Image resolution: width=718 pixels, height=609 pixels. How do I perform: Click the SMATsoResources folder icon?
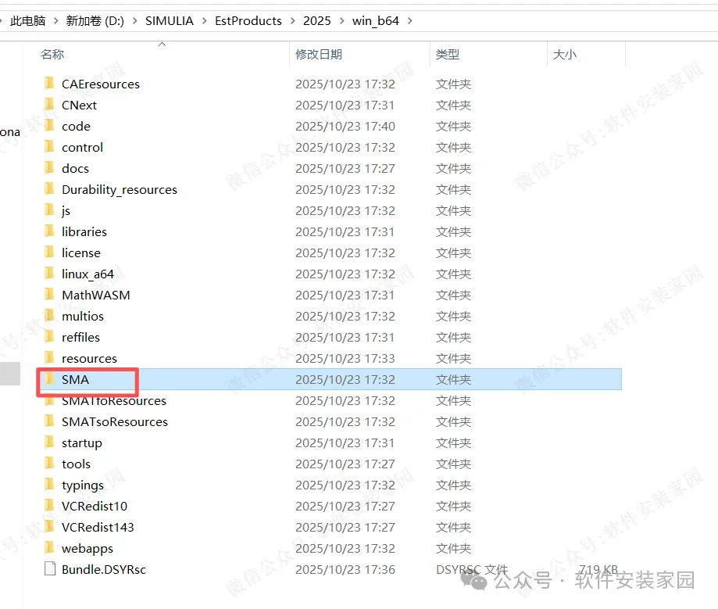point(49,421)
